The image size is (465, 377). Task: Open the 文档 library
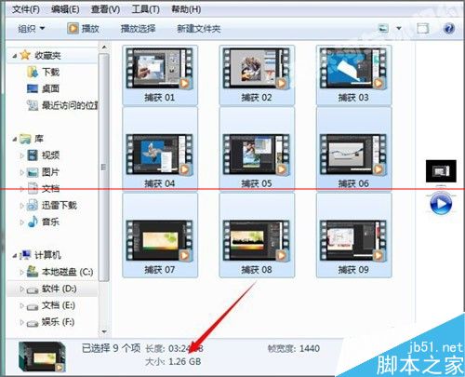(x=44, y=188)
